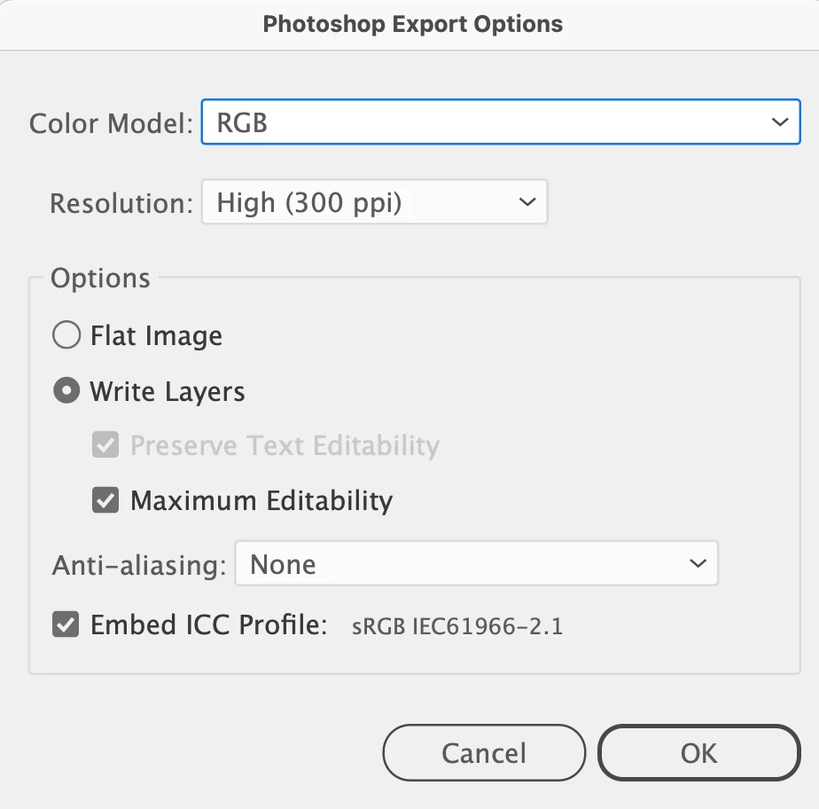Confirm export with the OK button
The height and width of the screenshot is (809, 819).
(x=698, y=753)
